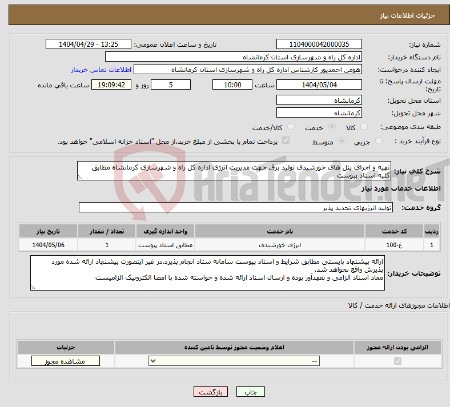Click the remaining days field showing 5

(171, 84)
